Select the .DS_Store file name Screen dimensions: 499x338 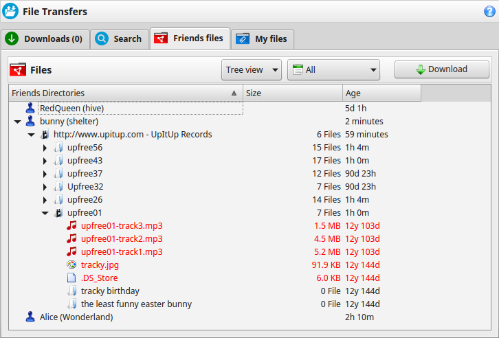(99, 278)
